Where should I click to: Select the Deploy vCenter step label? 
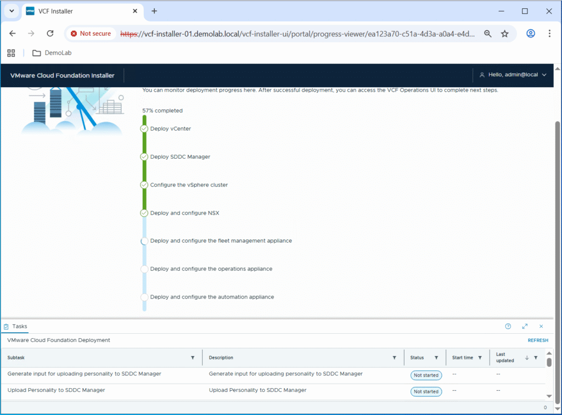[x=171, y=128]
